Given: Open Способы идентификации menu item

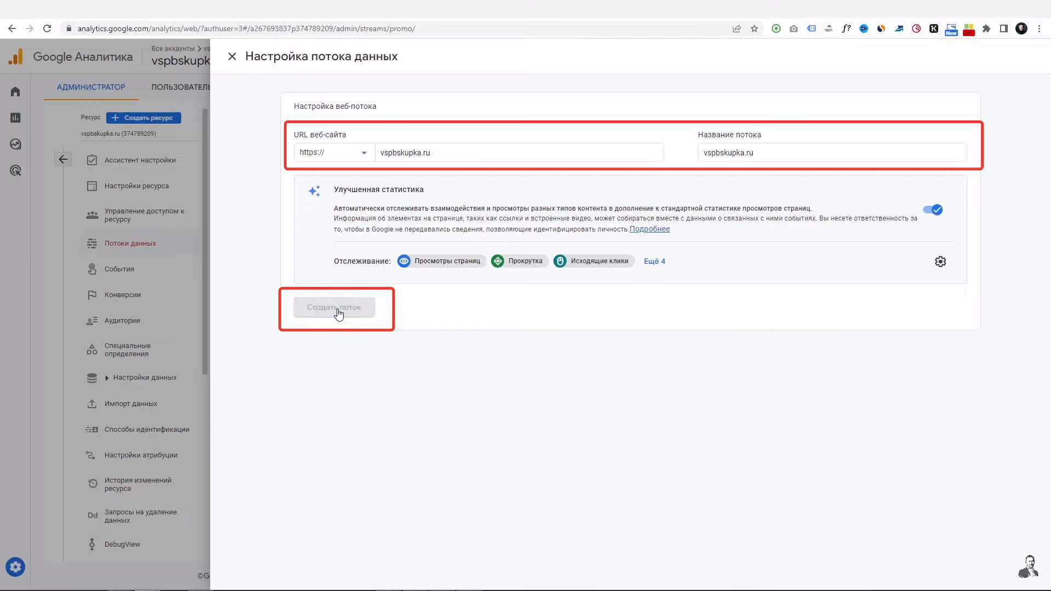Looking at the screenshot, I should click(x=147, y=430).
